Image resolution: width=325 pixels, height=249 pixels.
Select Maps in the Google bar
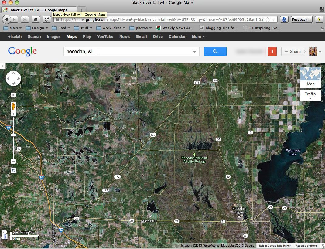tap(71, 37)
